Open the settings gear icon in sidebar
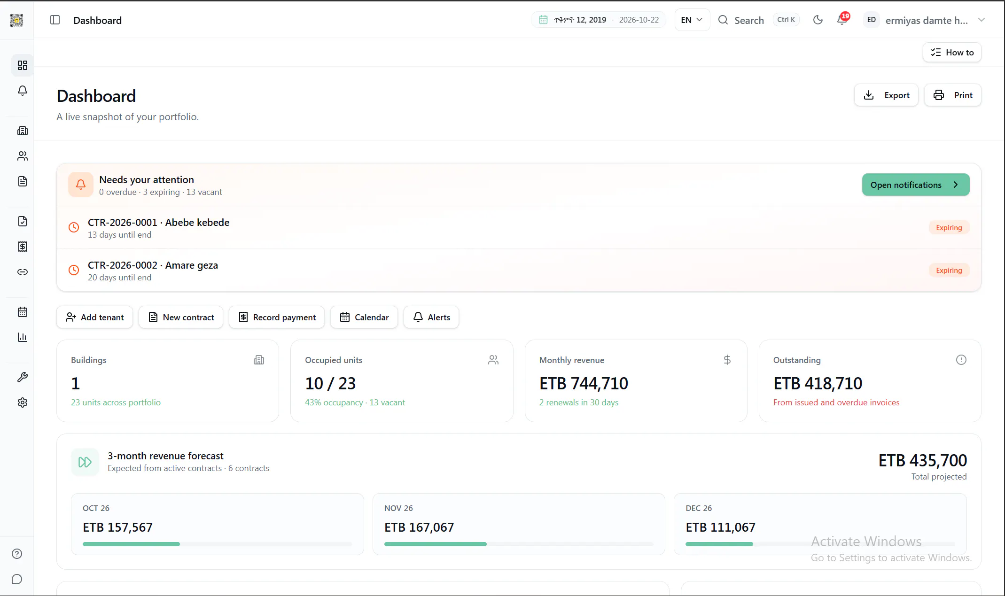Viewport: 1005px width, 596px height. (23, 402)
